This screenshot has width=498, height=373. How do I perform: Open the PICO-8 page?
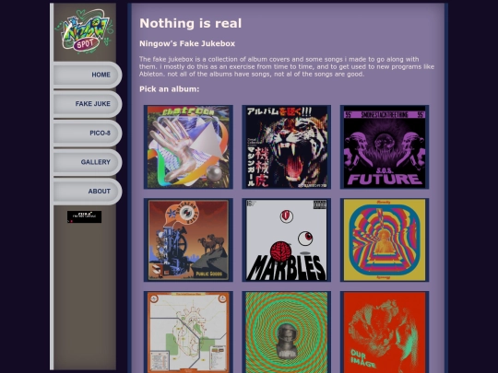pos(88,134)
